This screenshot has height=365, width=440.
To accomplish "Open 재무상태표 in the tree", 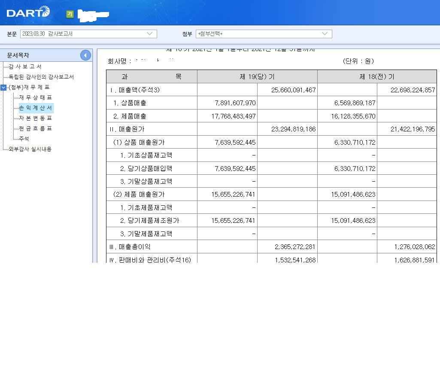I will tap(36, 97).
